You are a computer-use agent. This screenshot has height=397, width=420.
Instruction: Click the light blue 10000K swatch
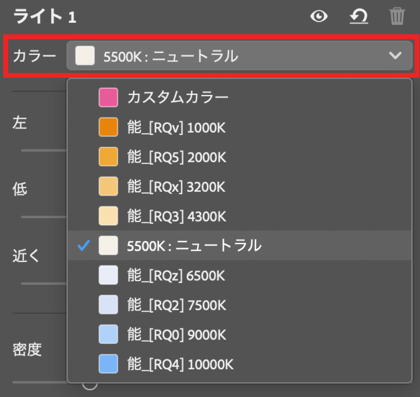108,364
